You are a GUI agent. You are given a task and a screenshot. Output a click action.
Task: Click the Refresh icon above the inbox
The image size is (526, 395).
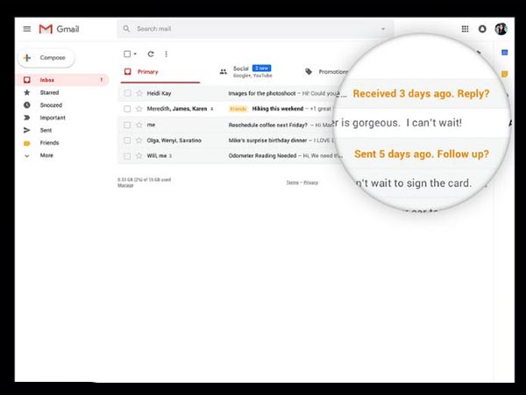[151, 54]
